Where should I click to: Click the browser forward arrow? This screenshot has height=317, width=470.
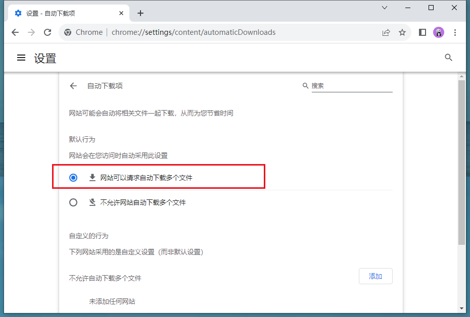point(31,32)
